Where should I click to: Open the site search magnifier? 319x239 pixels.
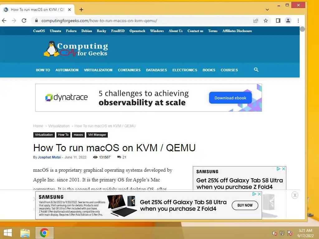pyautogui.click(x=256, y=70)
